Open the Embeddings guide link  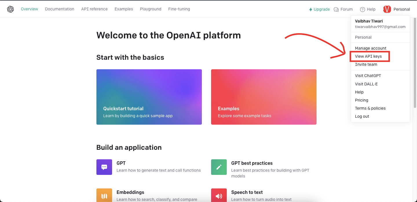coord(130,192)
